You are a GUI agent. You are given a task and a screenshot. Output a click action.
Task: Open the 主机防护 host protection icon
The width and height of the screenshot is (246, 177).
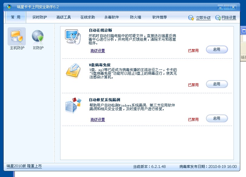coord(17,36)
